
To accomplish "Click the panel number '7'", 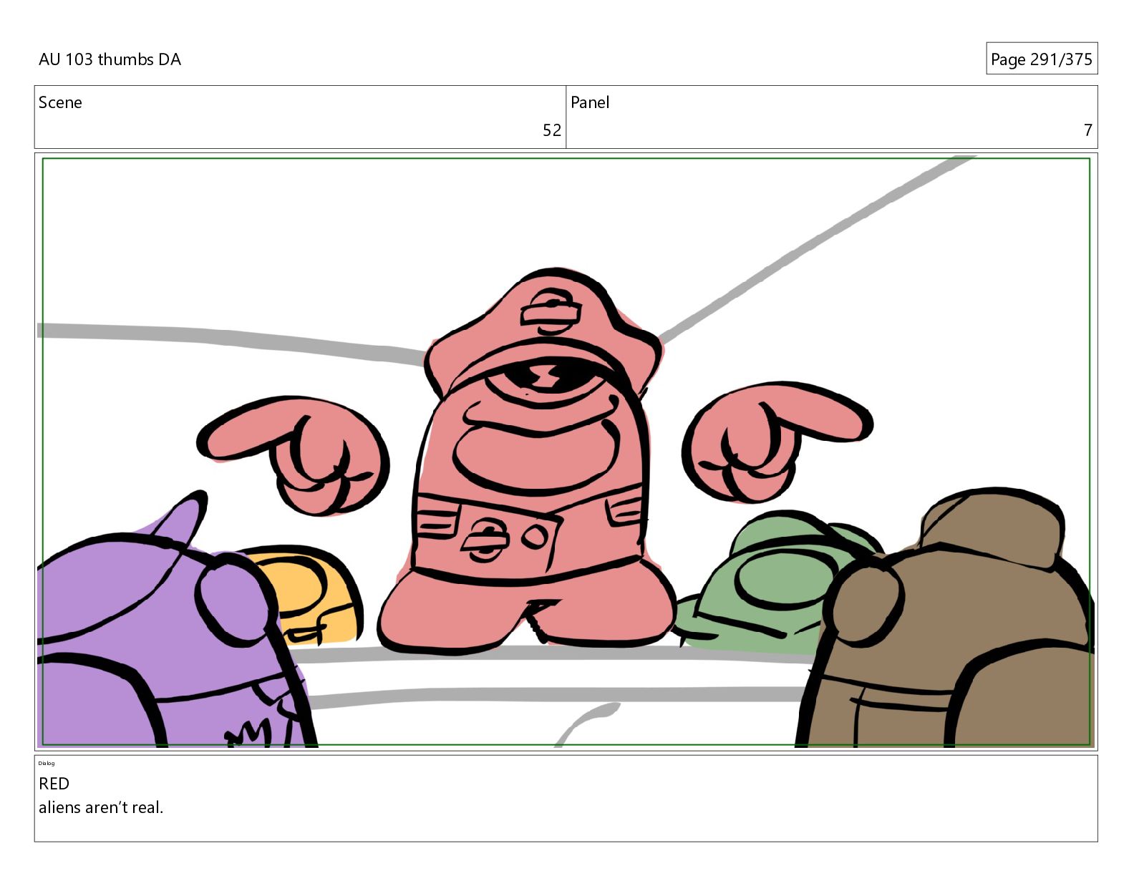I will click(1088, 130).
